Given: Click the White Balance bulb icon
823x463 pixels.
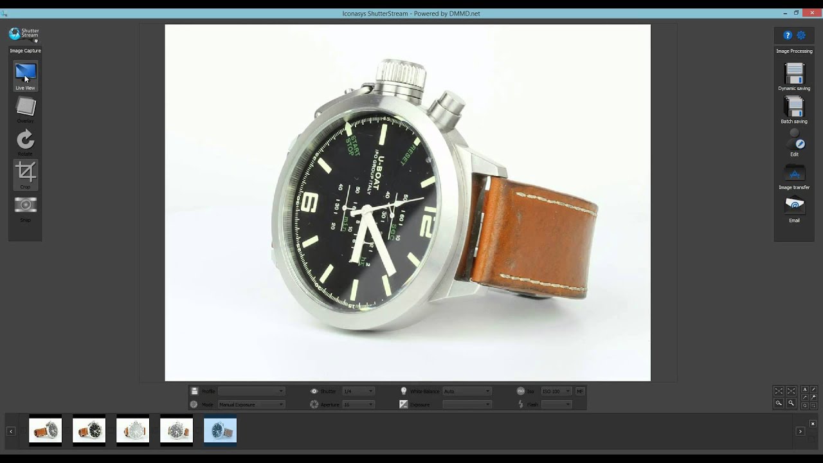Looking at the screenshot, I should pos(404,391).
